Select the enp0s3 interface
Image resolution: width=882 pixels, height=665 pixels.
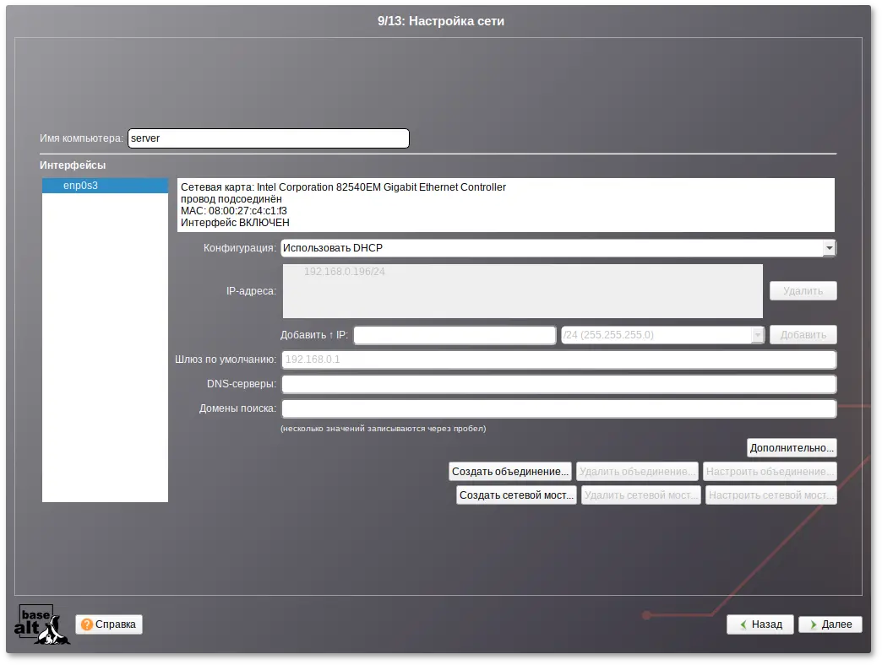click(x=106, y=186)
